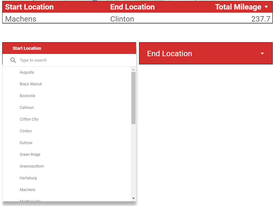Click the scrollbar down arrow
Image resolution: width=273 pixels, height=206 pixels.
pos(133,198)
